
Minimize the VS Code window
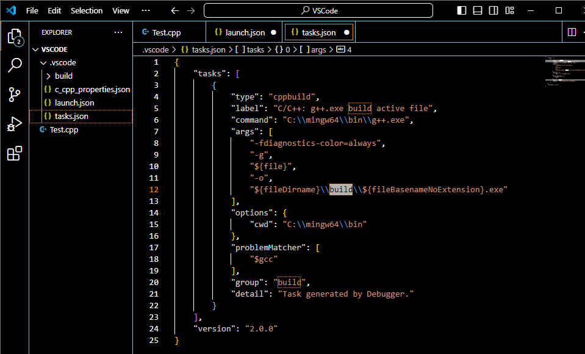coord(531,10)
